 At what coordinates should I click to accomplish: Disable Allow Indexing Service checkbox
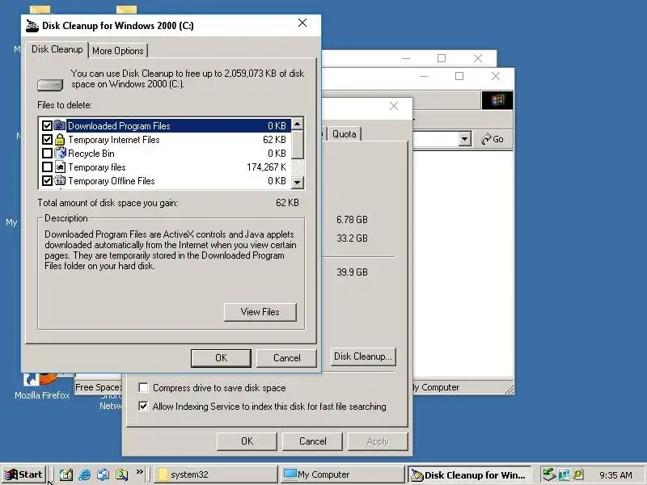point(143,407)
